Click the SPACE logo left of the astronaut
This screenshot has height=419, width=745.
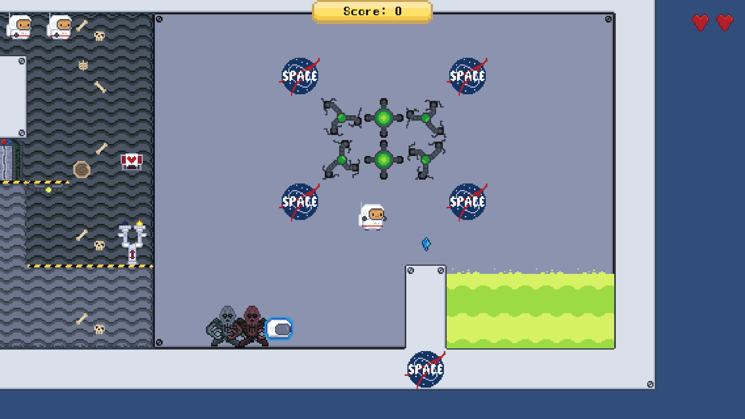click(x=300, y=202)
